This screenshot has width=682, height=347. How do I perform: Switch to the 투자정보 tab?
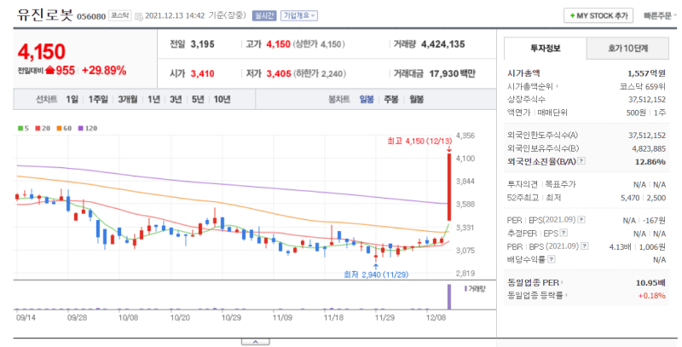pyautogui.click(x=545, y=49)
